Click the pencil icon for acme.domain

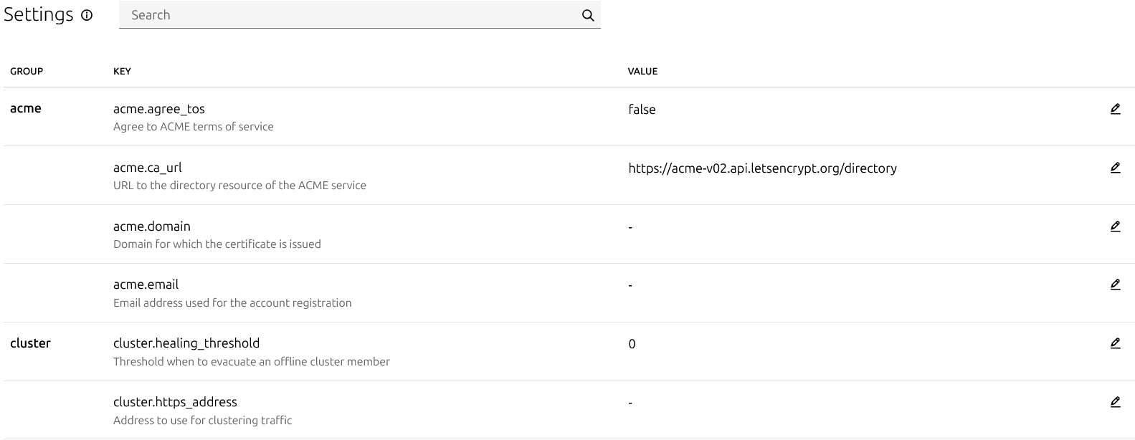(x=1114, y=226)
